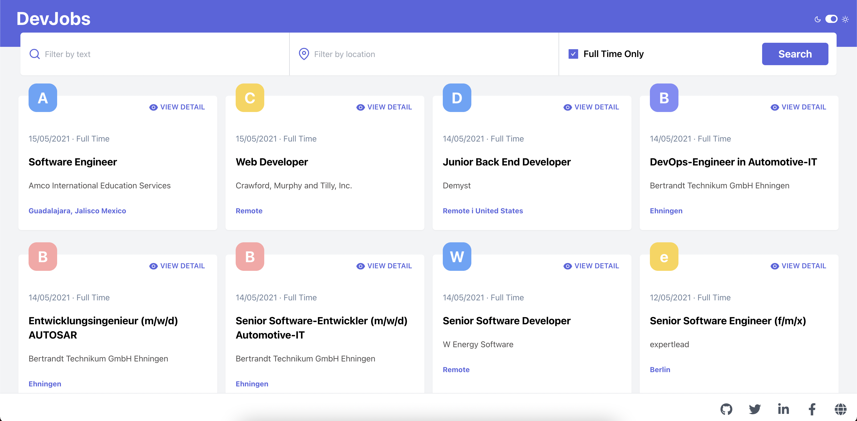Open the GitHub icon in footer
Screen dimensions: 857x421
tap(726, 409)
